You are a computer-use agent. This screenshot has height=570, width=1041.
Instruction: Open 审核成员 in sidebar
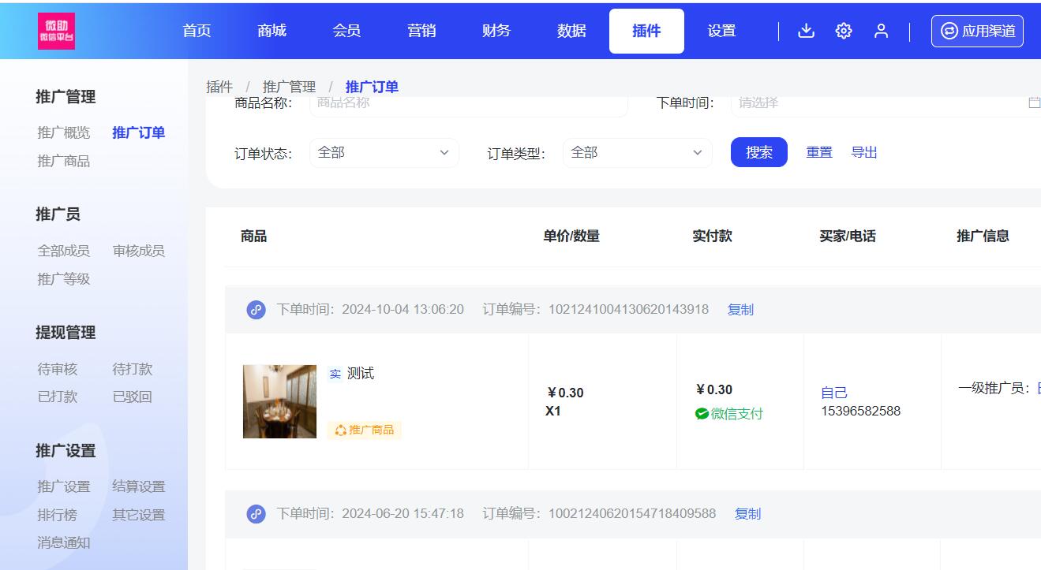coord(139,251)
